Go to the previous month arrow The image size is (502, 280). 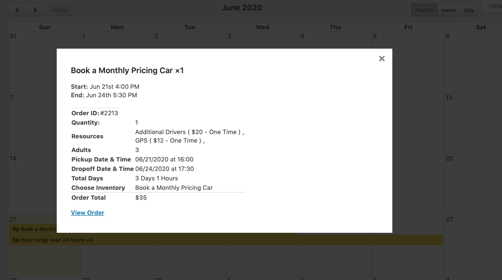[x=17, y=10]
